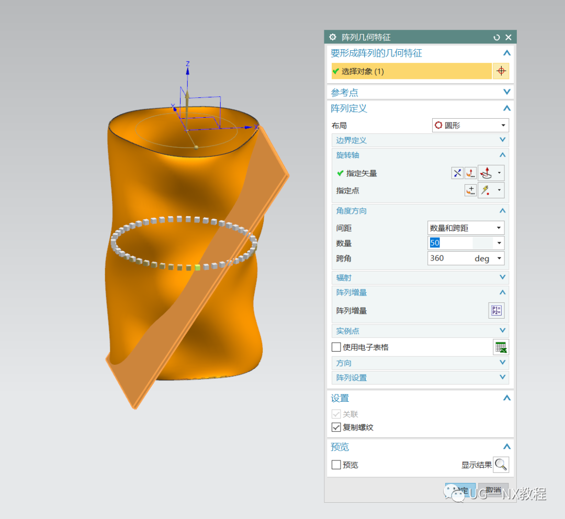The height and width of the screenshot is (519, 565).
Task: Collapse the 阵列定义 section
Action: [x=506, y=108]
